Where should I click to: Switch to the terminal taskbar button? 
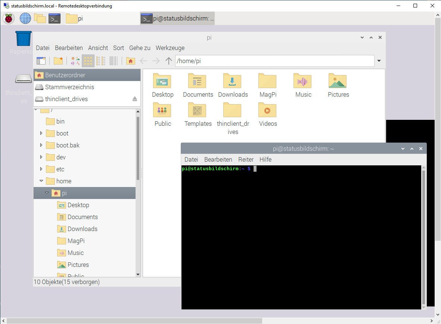177,18
